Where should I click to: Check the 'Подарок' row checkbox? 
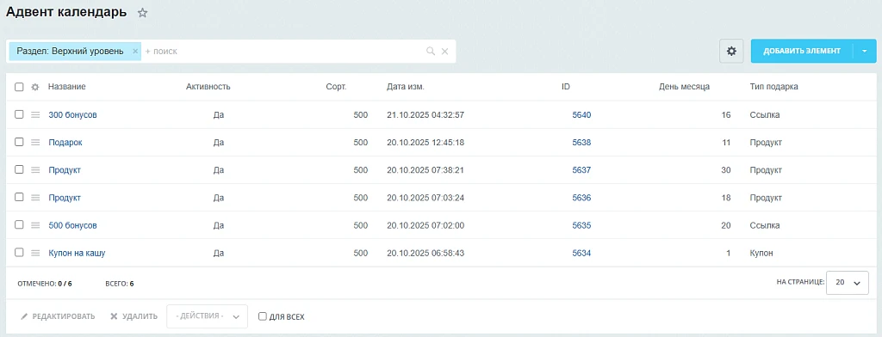coord(19,142)
